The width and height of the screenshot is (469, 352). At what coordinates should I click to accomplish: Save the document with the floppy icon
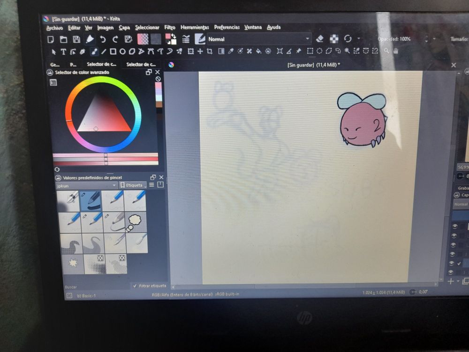76,39
